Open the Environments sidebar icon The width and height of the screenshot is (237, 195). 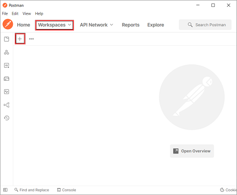tap(7, 65)
